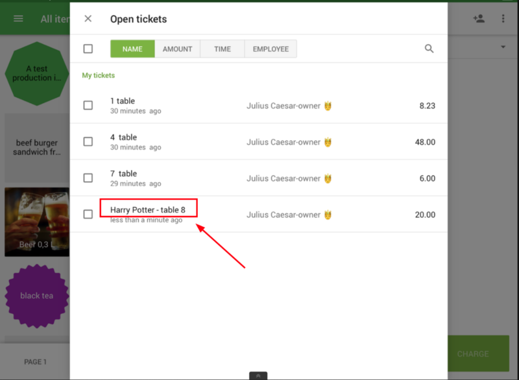
Task: Select the Beer 0,3 L photo item
Action: click(36, 222)
